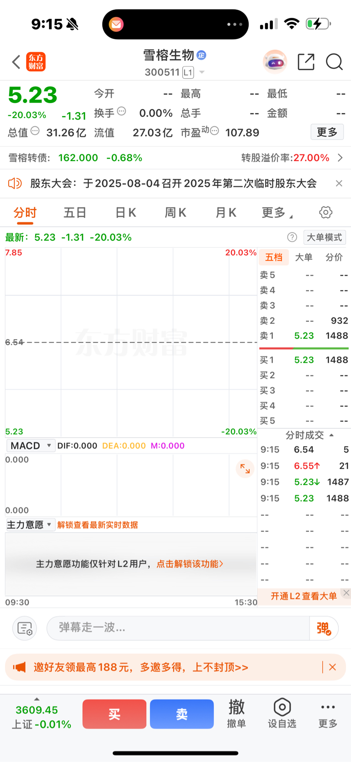Switch to 周K chart tab
The width and height of the screenshot is (351, 762).
pos(175,213)
